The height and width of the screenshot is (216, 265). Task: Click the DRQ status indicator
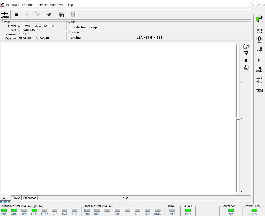click(x=44, y=210)
